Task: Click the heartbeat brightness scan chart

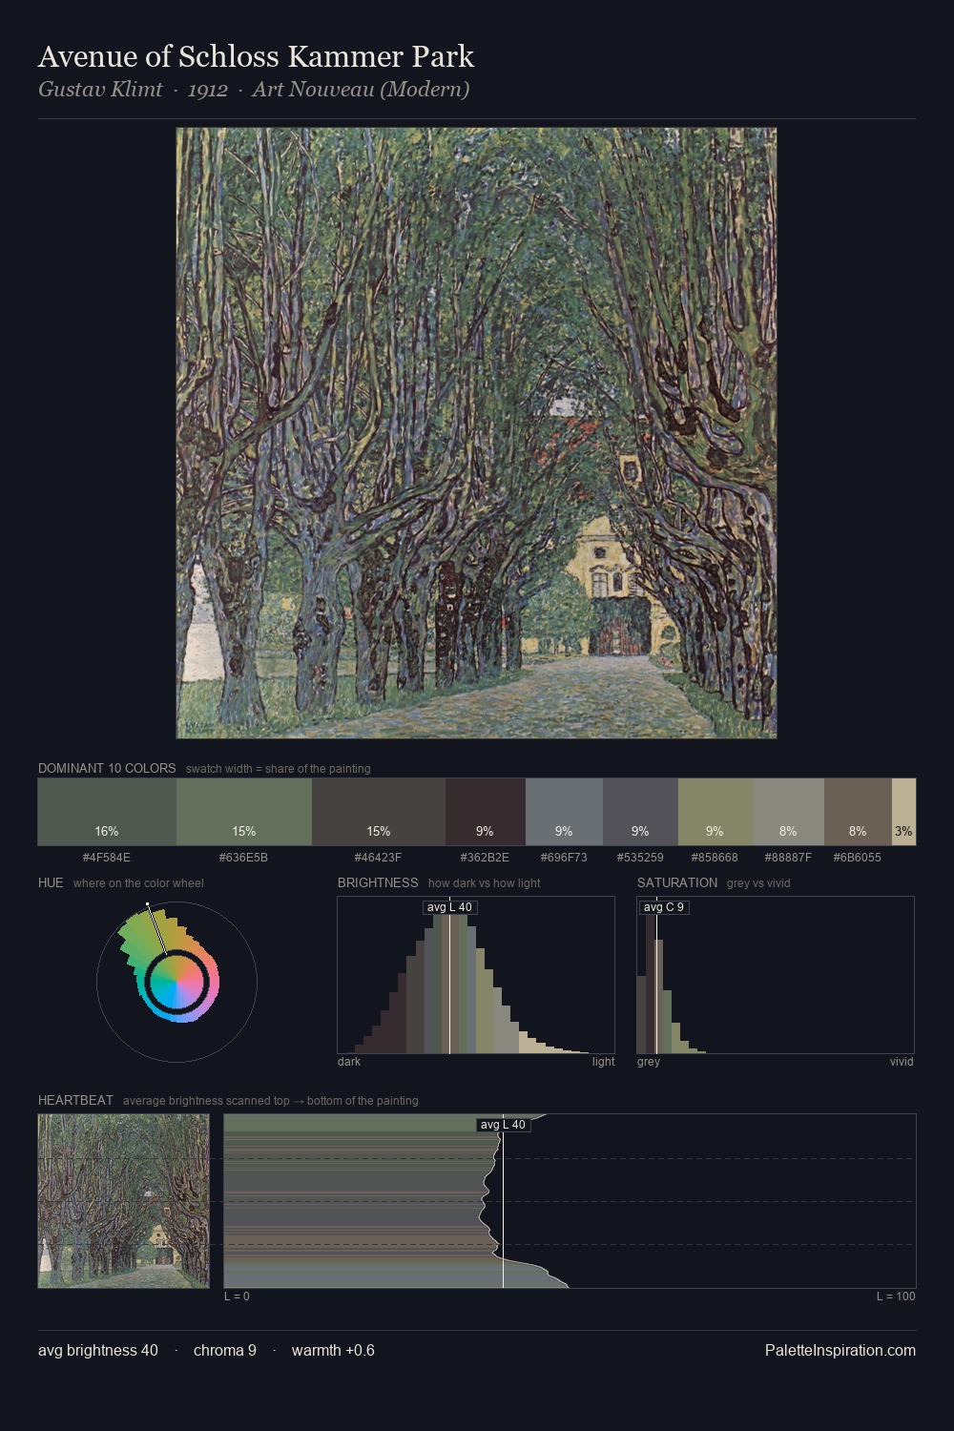Action: (x=570, y=1201)
